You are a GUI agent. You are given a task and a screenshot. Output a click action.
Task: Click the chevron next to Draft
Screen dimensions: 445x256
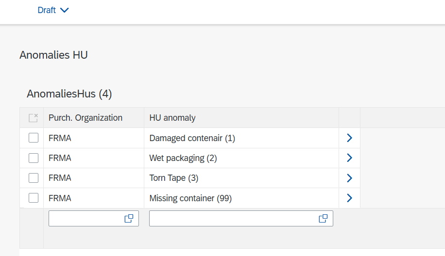(65, 10)
